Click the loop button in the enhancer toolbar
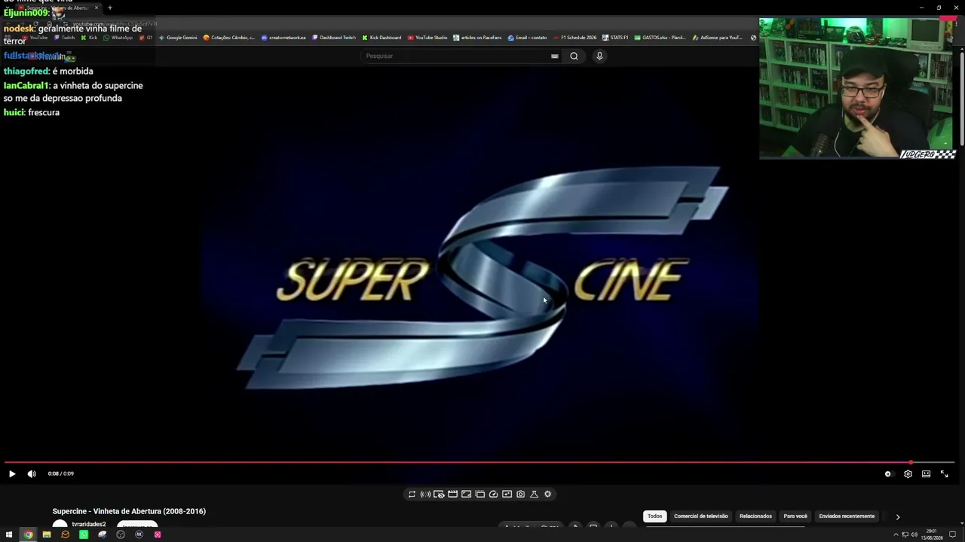 coord(412,494)
